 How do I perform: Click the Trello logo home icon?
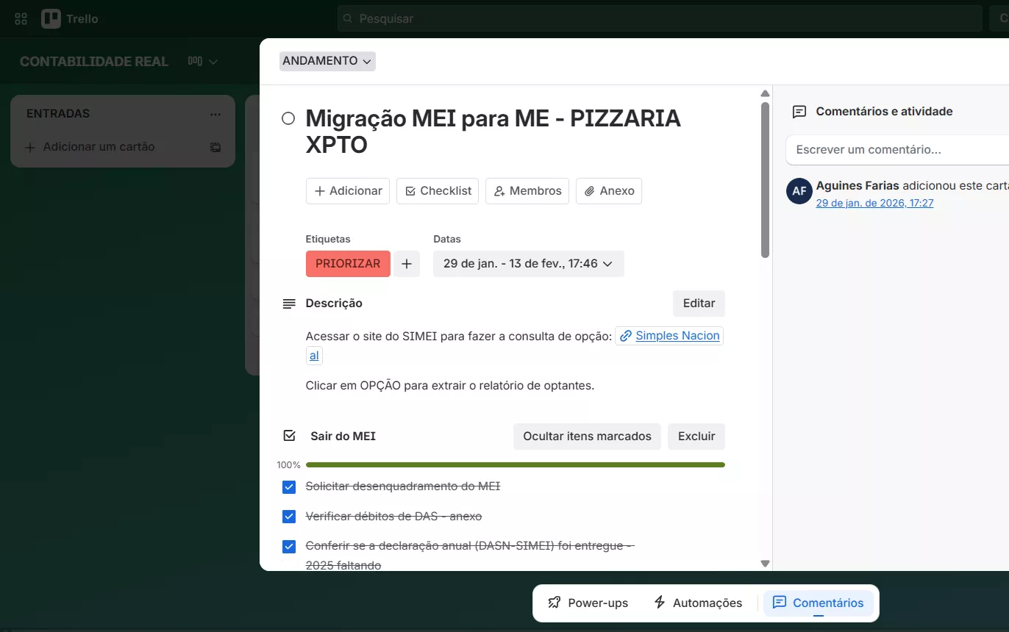[x=51, y=19]
